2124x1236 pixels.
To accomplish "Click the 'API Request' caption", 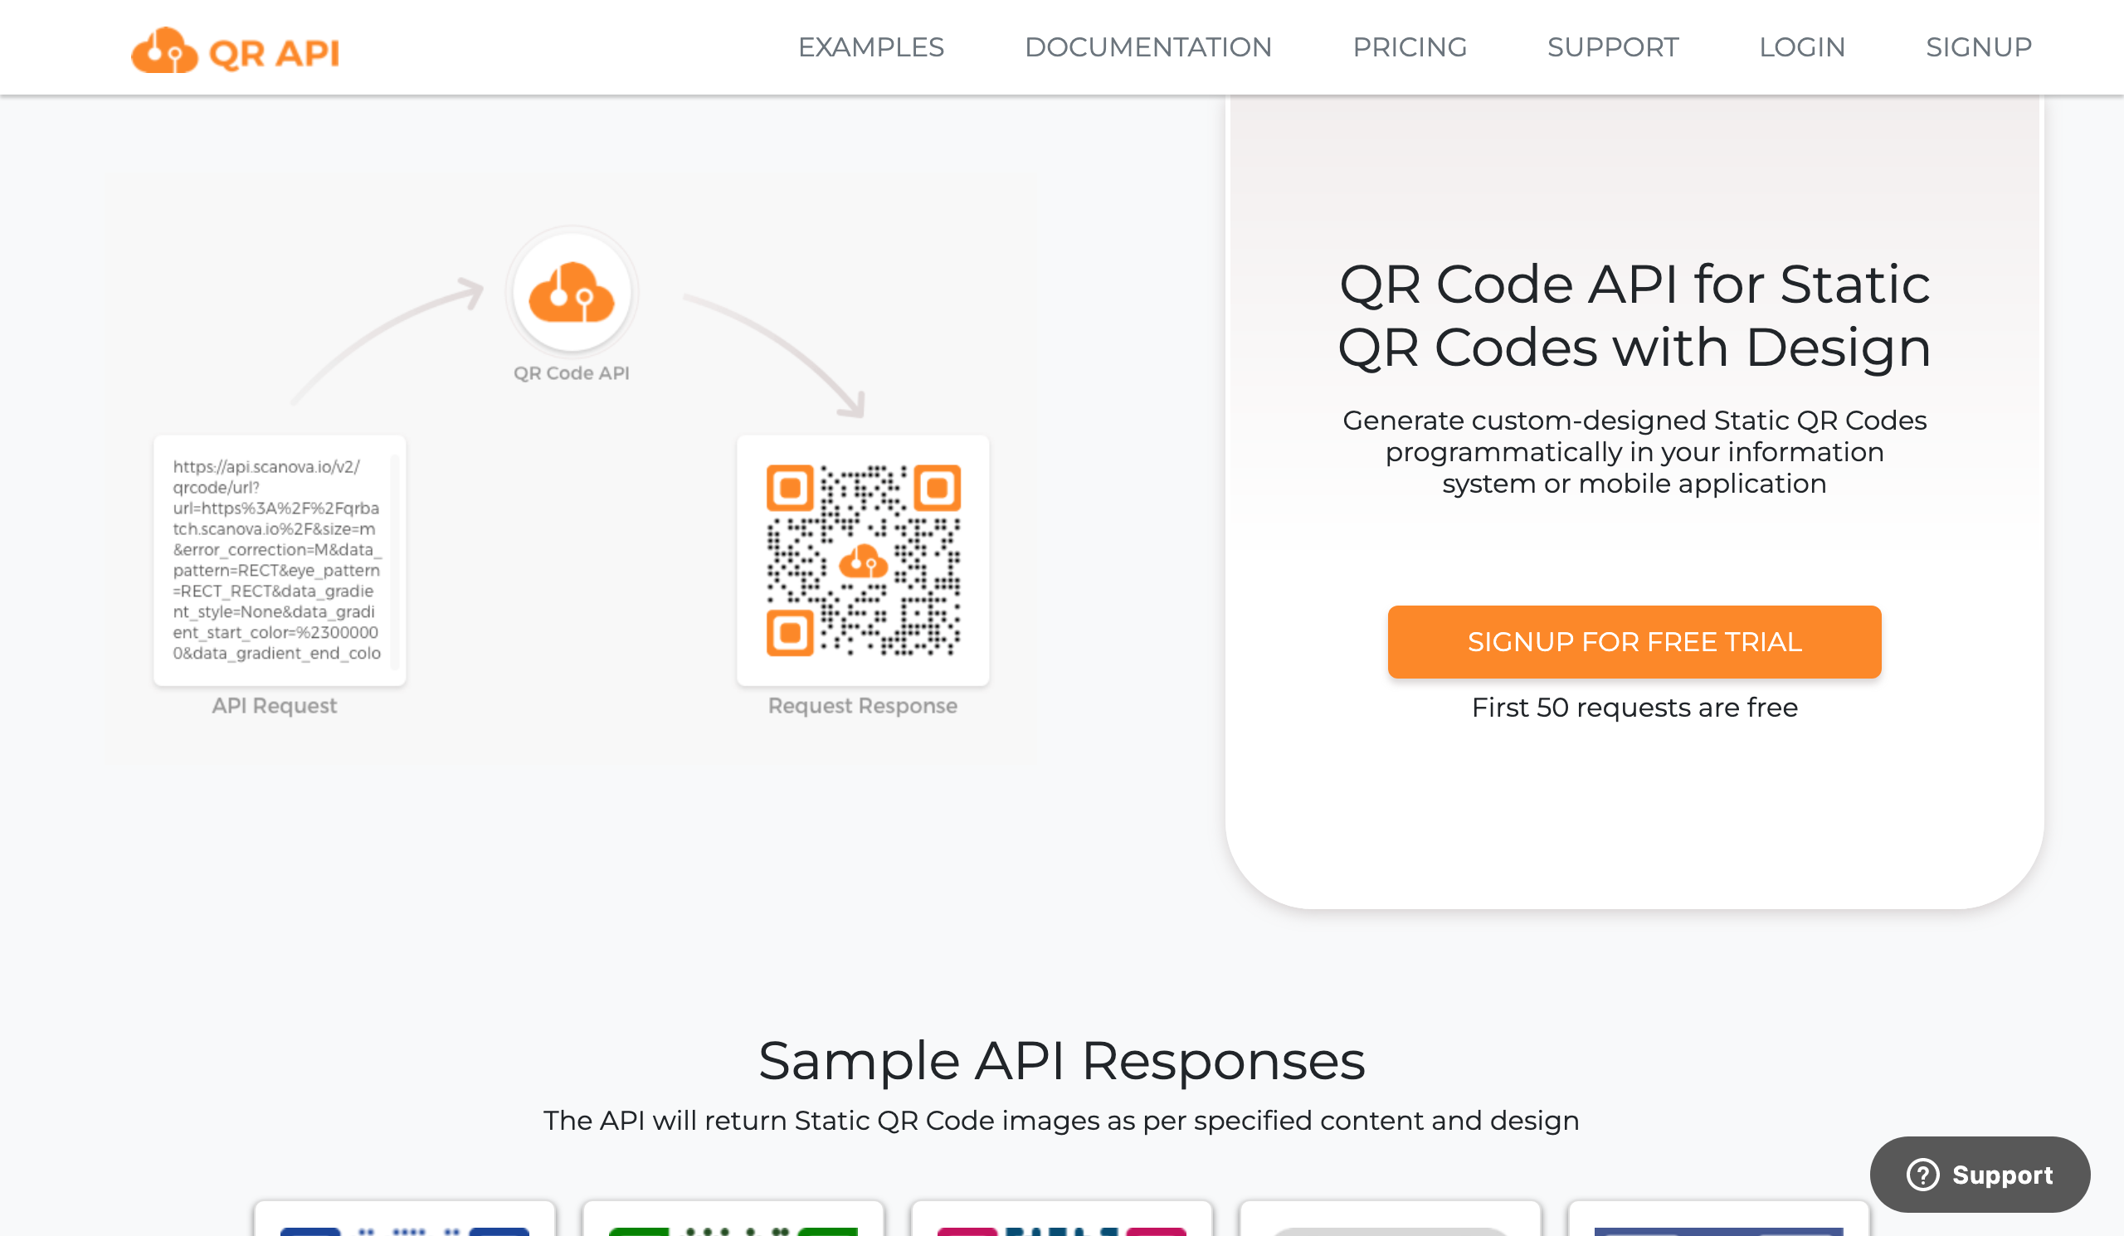I will coord(274,706).
